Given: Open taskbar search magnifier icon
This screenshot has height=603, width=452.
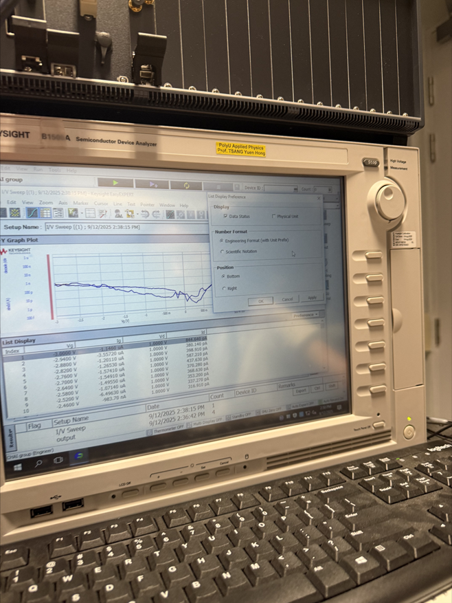Looking at the screenshot, I should point(38,464).
